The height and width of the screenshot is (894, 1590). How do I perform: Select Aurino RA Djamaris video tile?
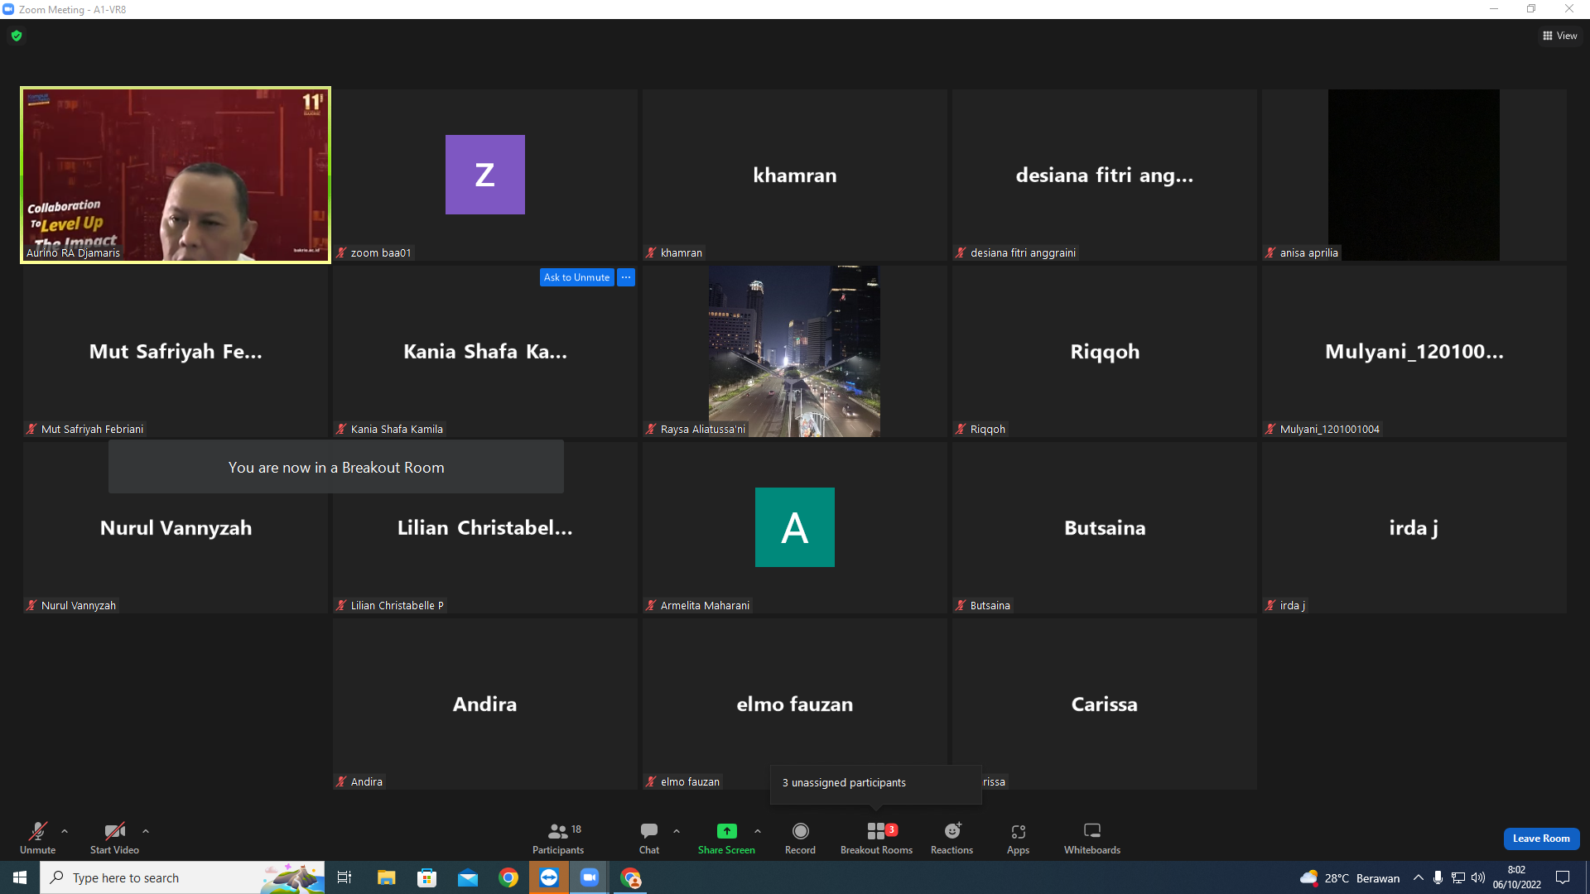176,175
